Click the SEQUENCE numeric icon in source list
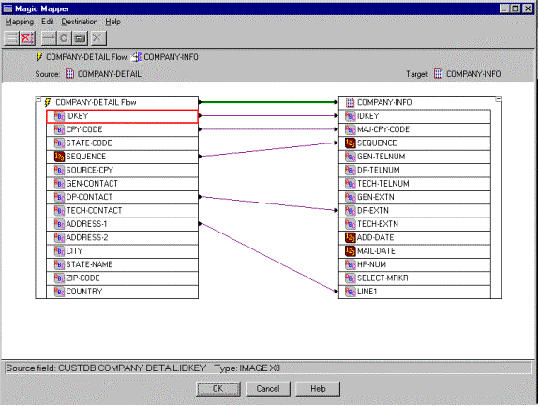 click(x=59, y=157)
